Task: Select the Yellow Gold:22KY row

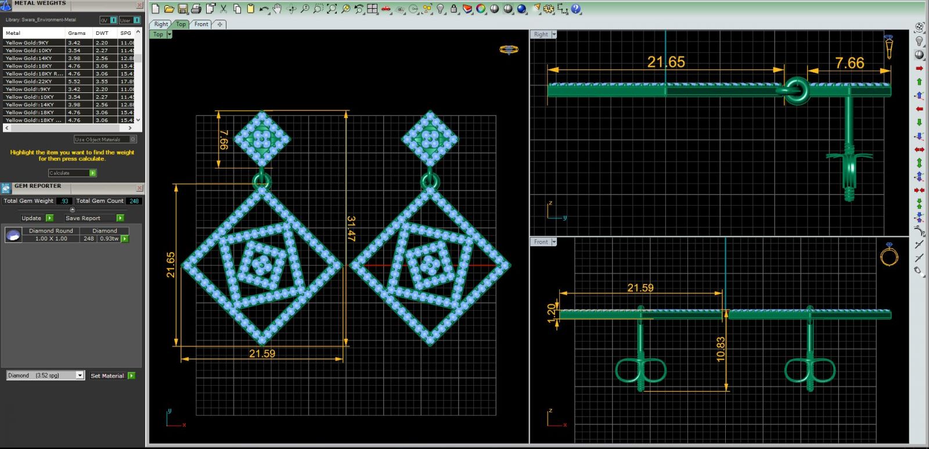Action: [35, 81]
